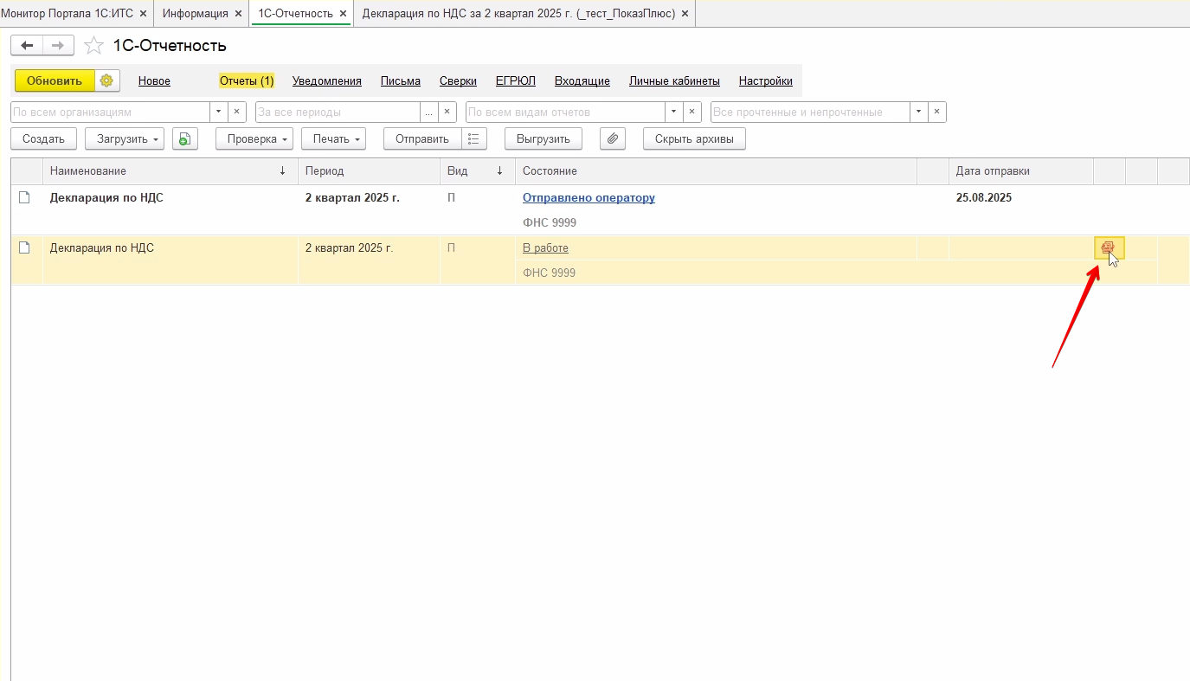Open the Настройки section

click(765, 80)
